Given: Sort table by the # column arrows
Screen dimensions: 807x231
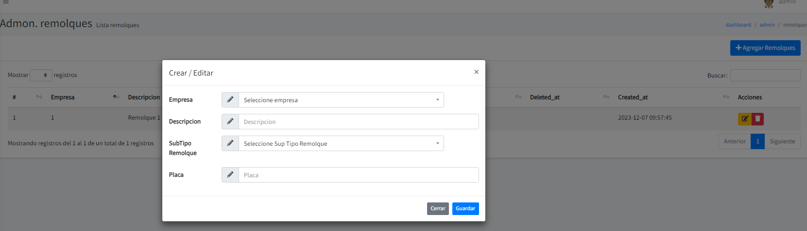Looking at the screenshot, I should point(39,97).
